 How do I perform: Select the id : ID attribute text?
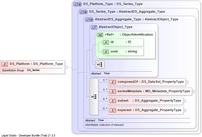121,42
